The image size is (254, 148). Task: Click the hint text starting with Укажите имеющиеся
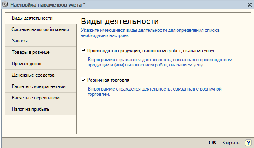[150, 33]
